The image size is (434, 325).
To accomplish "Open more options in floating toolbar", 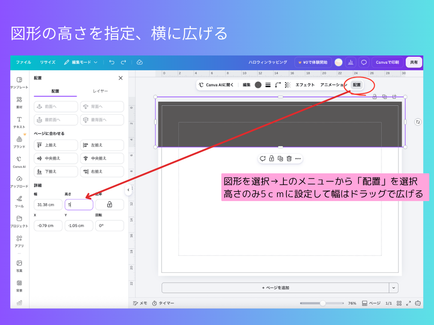I will (298, 159).
